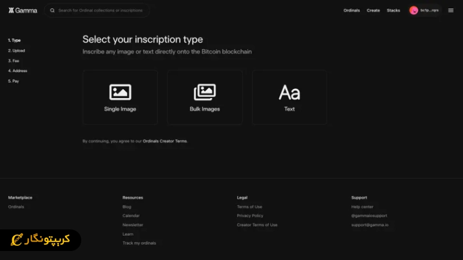Open the bc1p wallet address menu
Viewport: 463px width, 260px height.
(x=429, y=11)
